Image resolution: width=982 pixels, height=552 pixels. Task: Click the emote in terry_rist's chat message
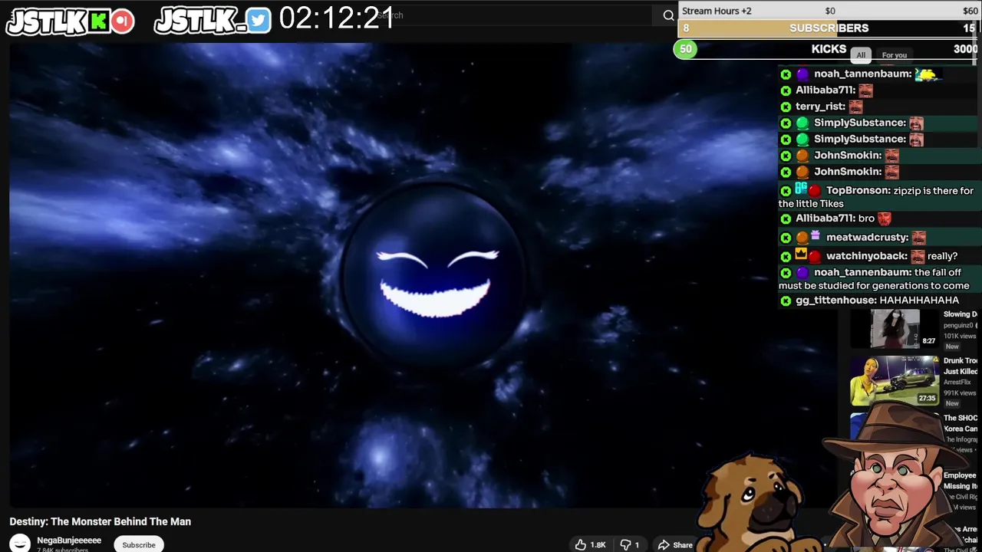(x=855, y=107)
